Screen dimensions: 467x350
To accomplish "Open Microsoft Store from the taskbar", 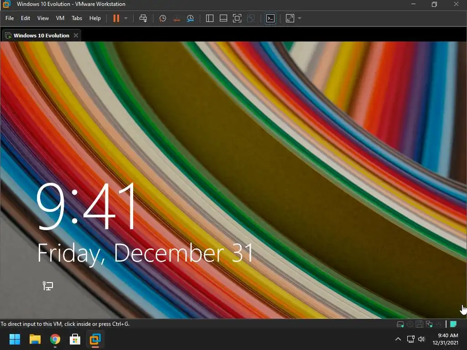I will point(75,339).
